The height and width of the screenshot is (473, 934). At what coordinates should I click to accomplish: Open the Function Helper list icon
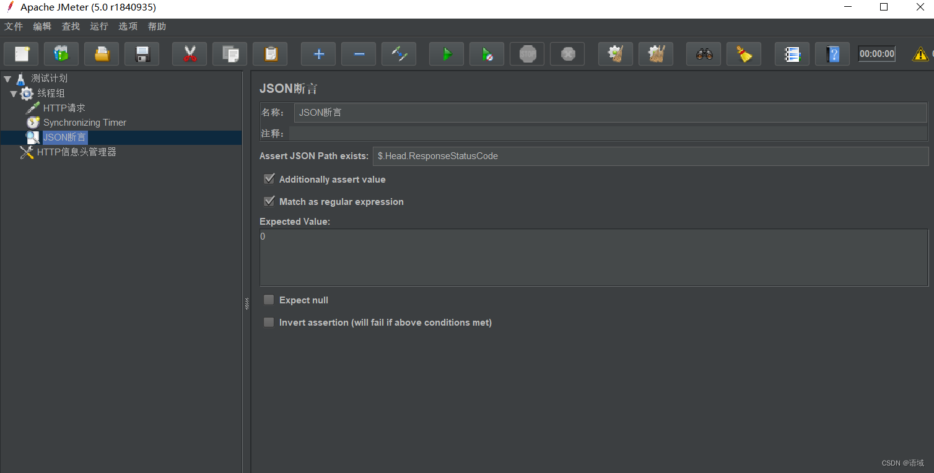[x=792, y=54]
